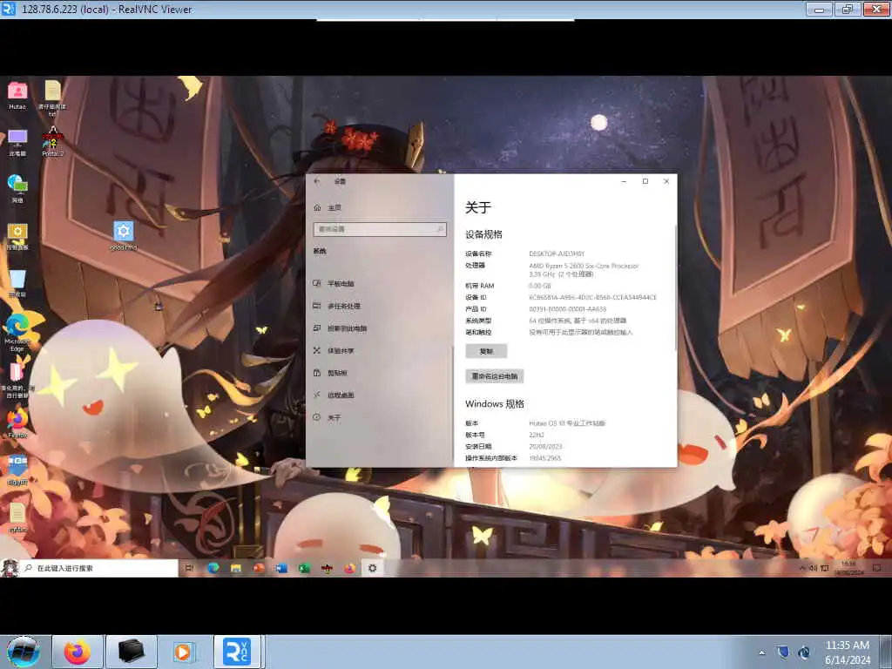Open the txt document icon beside Hutao
The height and width of the screenshot is (669, 892).
[52, 98]
